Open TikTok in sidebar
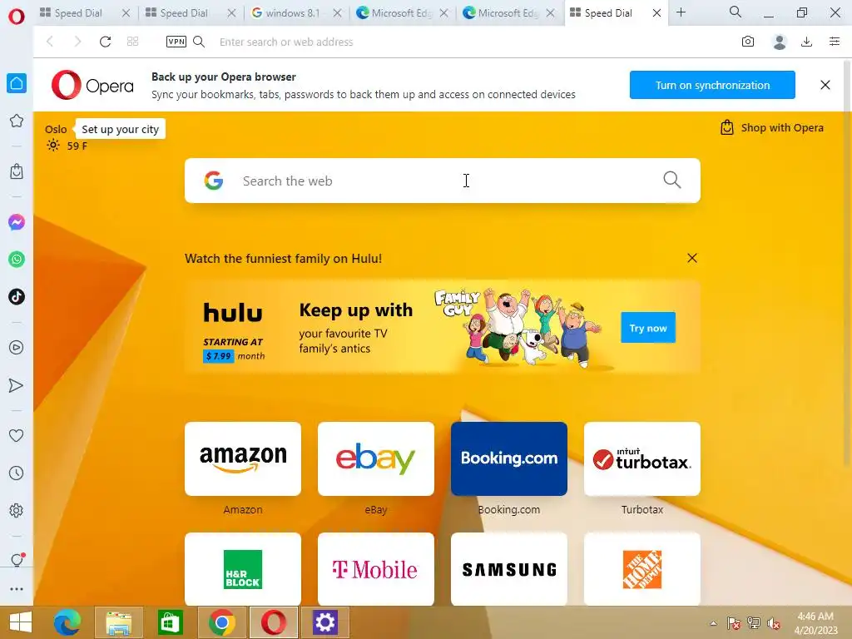 [17, 297]
